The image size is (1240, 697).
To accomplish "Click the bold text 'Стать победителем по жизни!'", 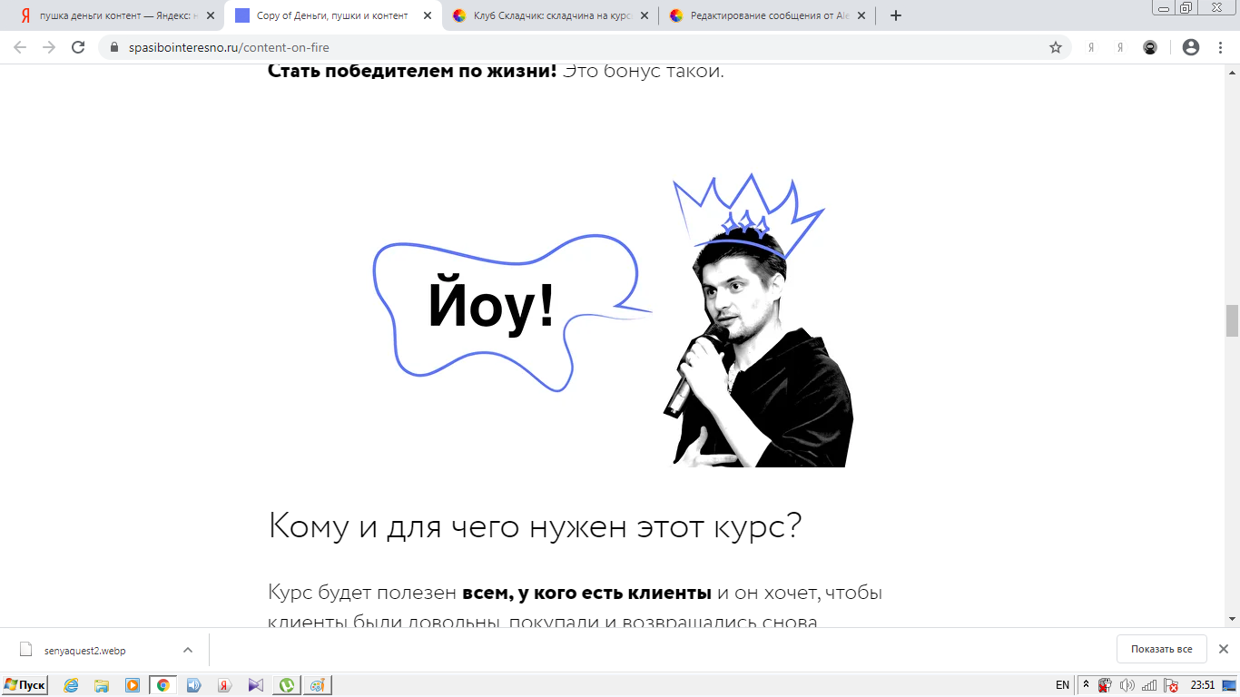I will [x=412, y=72].
